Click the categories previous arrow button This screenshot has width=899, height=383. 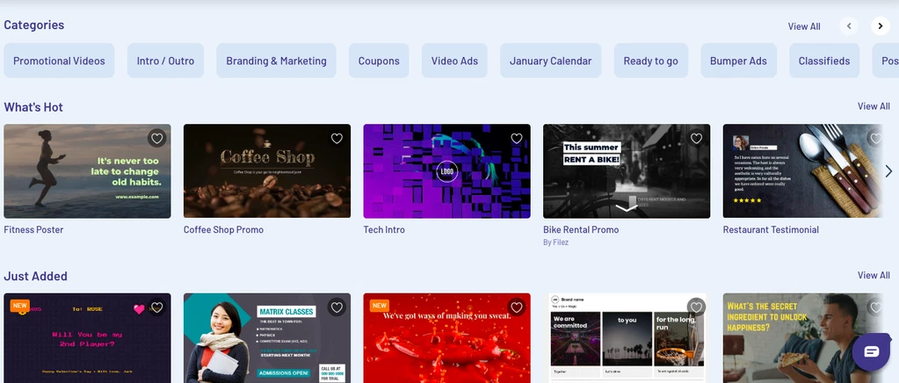click(x=849, y=25)
